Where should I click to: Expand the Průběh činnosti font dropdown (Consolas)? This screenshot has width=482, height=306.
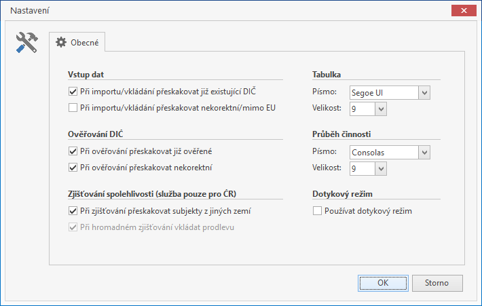pyautogui.click(x=424, y=152)
